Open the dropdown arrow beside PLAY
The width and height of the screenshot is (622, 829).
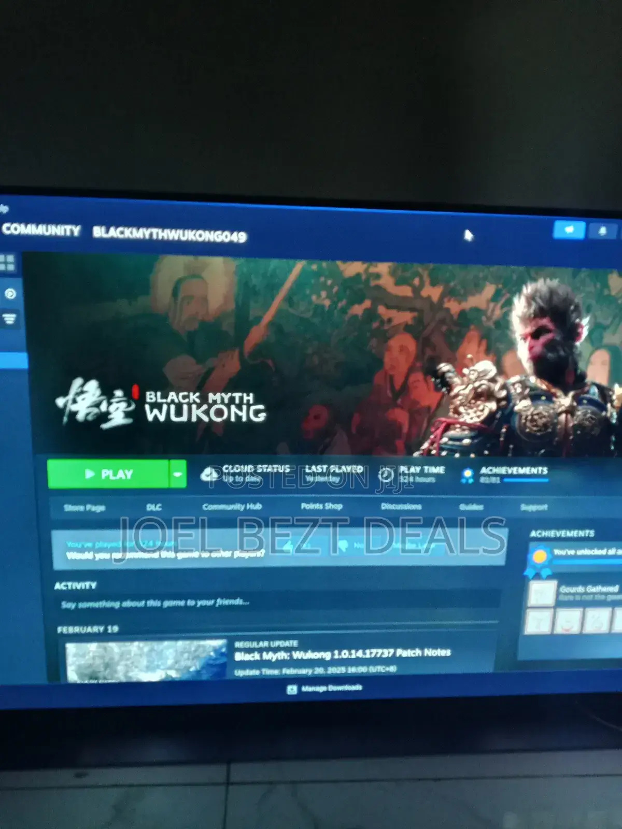point(178,474)
